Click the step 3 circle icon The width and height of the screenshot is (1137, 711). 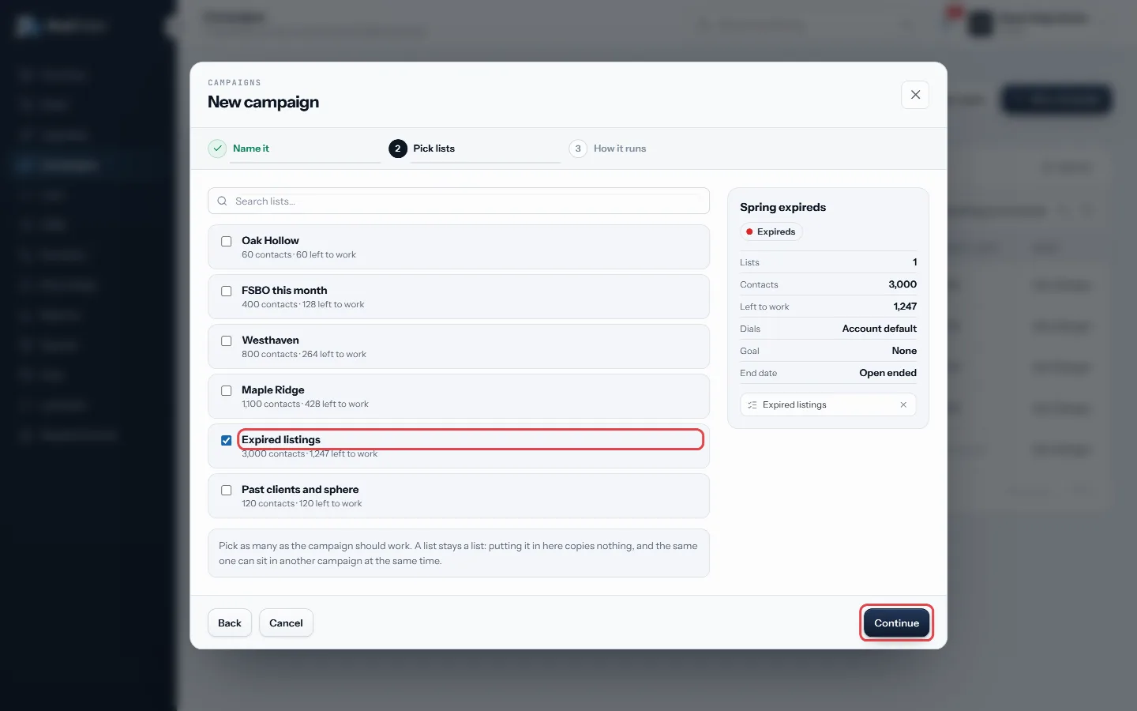[578, 149]
